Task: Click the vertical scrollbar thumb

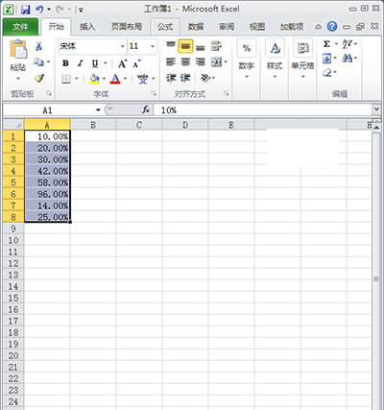Action: point(376,278)
